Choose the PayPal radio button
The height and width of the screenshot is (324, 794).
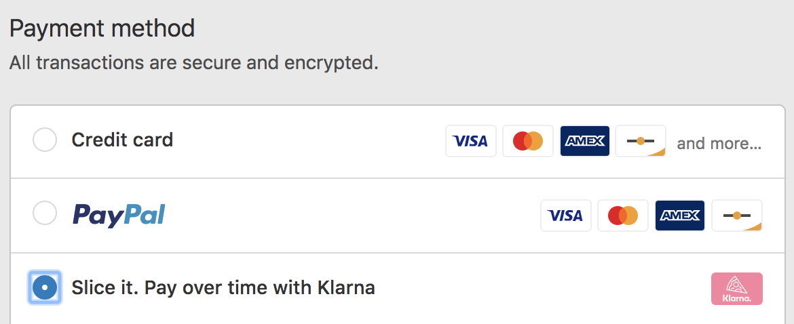(x=45, y=214)
